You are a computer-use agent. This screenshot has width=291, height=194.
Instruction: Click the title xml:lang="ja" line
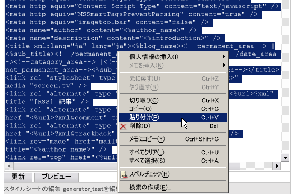tap(140, 46)
